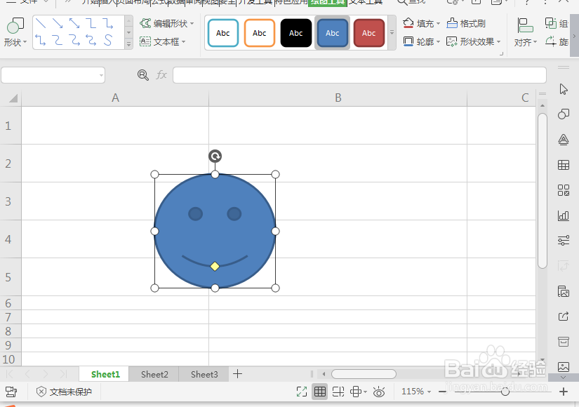Select column B header

coord(338,98)
